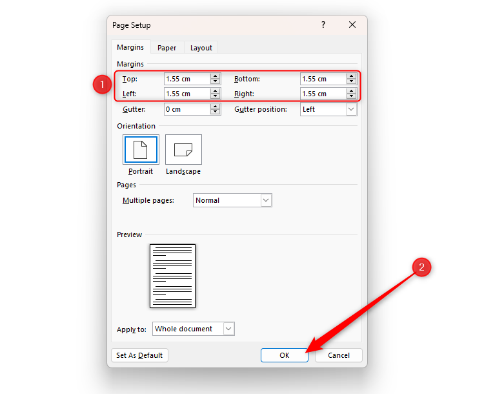This screenshot has width=484, height=394.
Task: Click the Left margin input field
Action: click(187, 94)
